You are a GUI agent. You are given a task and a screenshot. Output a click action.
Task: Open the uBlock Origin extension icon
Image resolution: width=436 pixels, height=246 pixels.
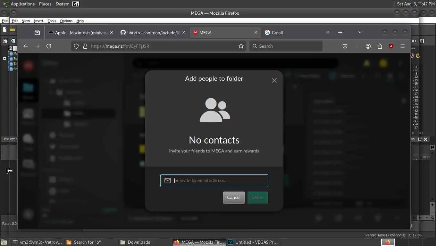[x=391, y=46]
